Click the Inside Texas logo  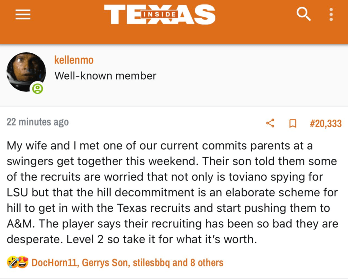(x=160, y=14)
